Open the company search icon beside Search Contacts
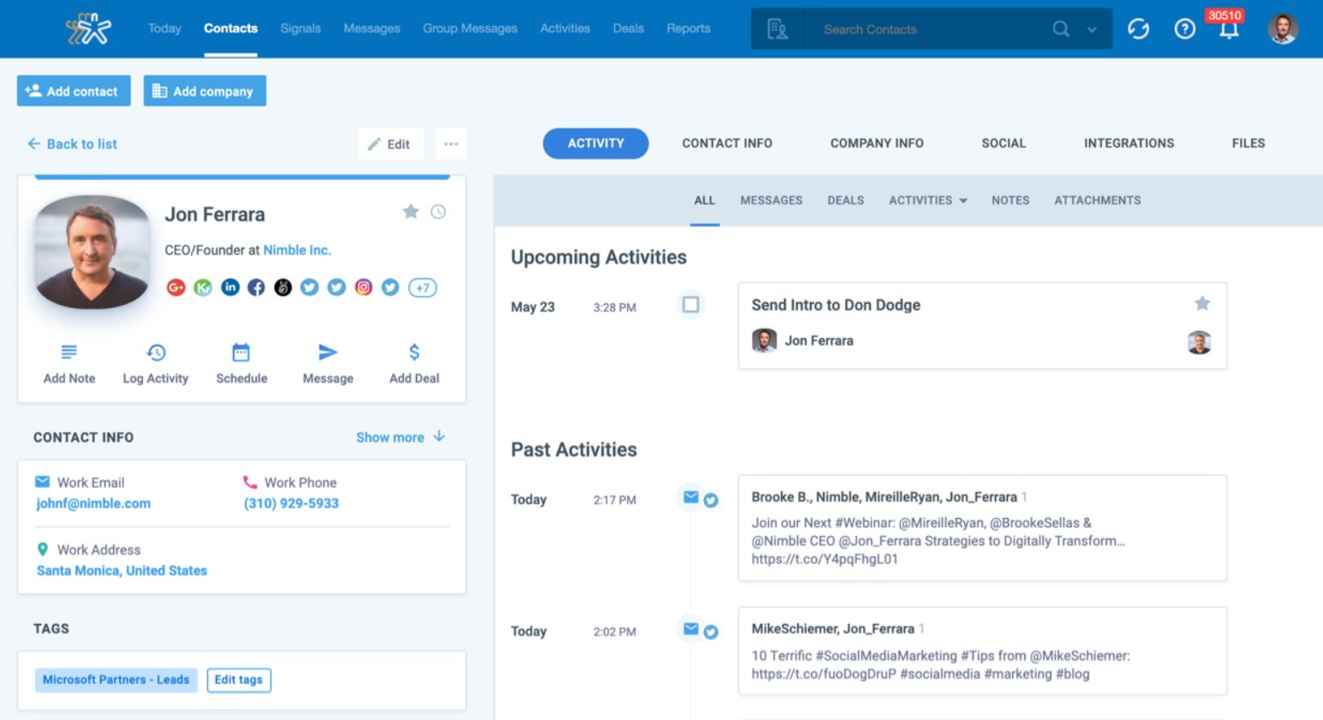1323x720 pixels. point(778,29)
